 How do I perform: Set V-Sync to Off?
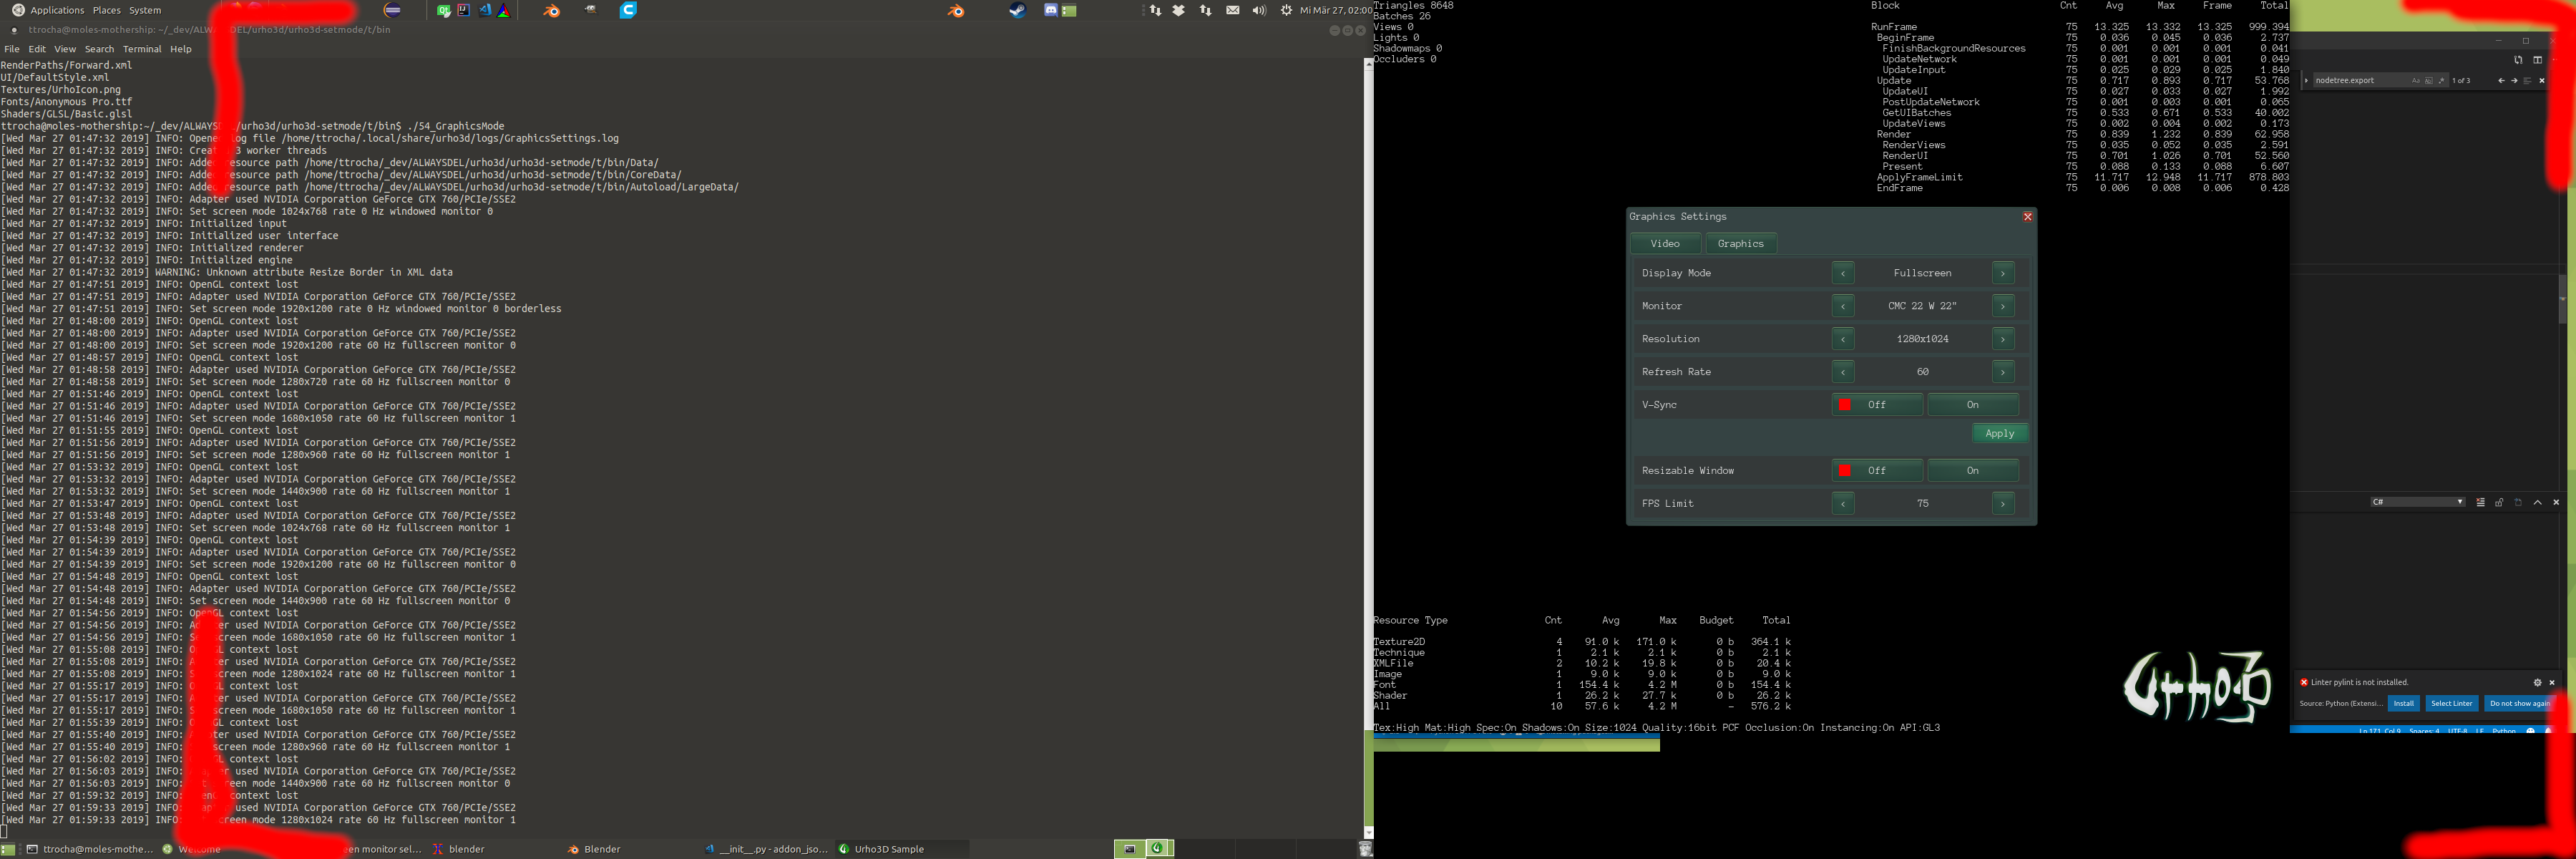tap(1877, 405)
